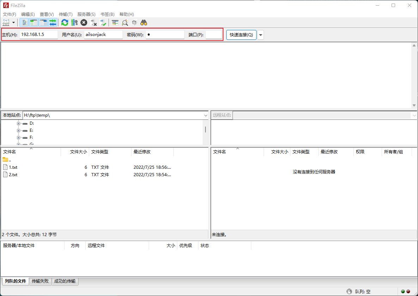Open the 服务器(S) menu

coord(86,14)
